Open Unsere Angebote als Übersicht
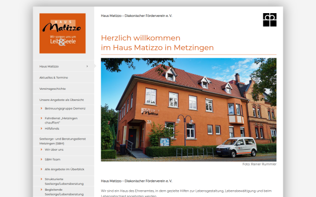 (62, 100)
